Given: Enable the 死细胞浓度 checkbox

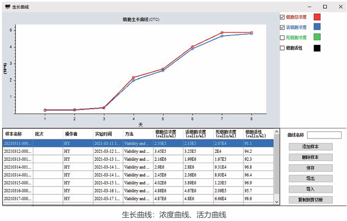Looking at the screenshot, I should coord(282,38).
